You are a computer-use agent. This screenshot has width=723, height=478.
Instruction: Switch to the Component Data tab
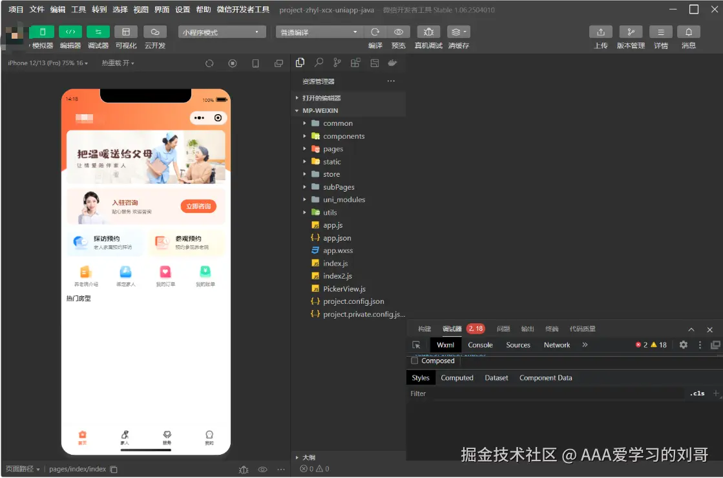545,377
